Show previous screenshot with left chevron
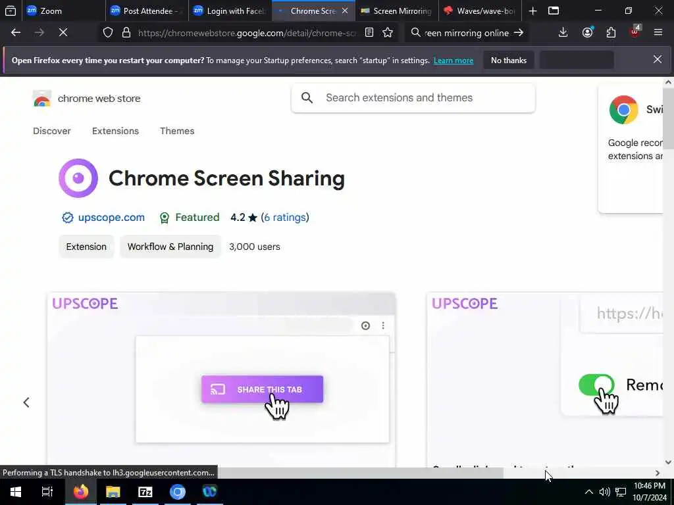The width and height of the screenshot is (674, 505). coord(26,402)
